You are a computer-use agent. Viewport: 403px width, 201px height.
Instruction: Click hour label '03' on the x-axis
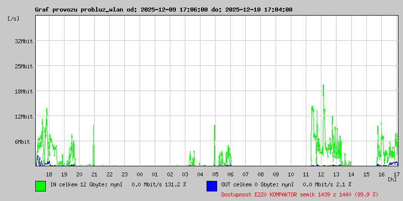(185, 174)
